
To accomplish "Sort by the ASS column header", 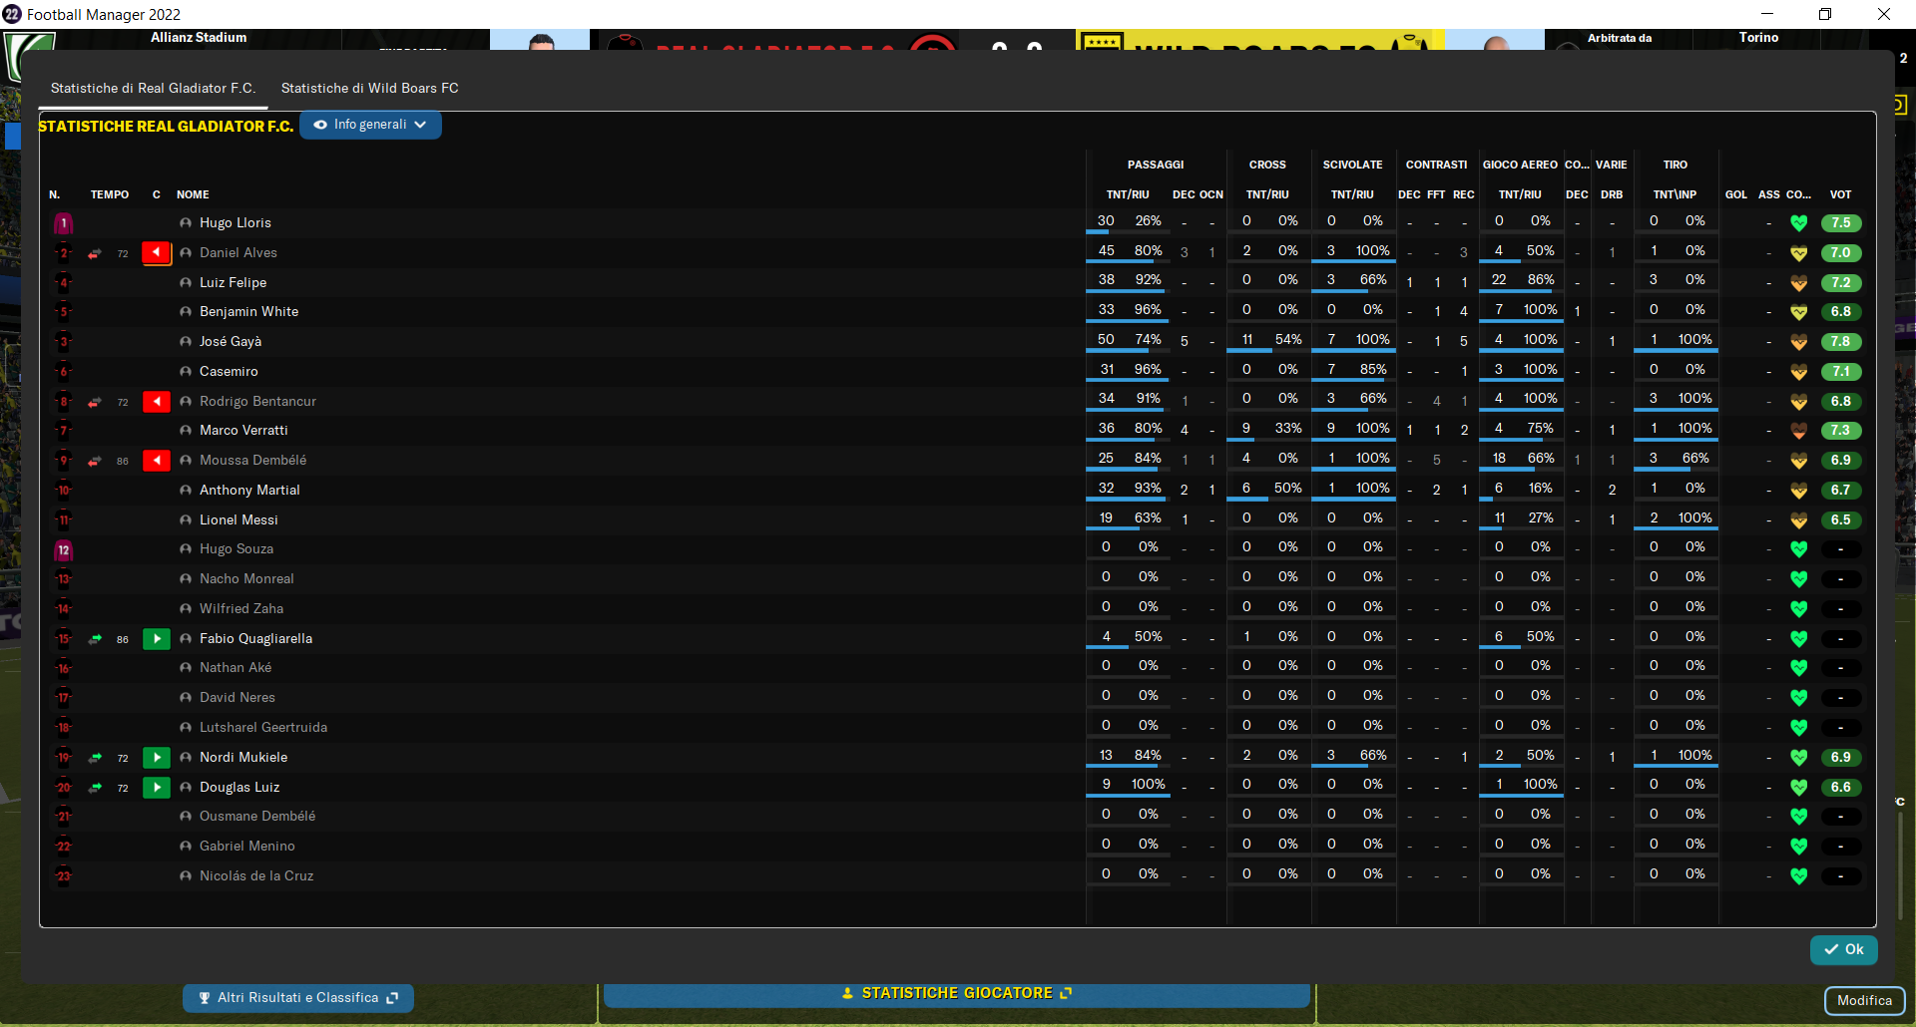I will [x=1769, y=195].
